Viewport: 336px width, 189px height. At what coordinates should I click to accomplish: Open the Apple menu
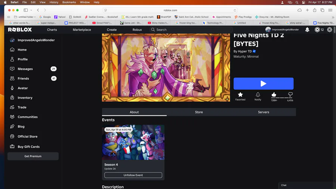click(5, 2)
